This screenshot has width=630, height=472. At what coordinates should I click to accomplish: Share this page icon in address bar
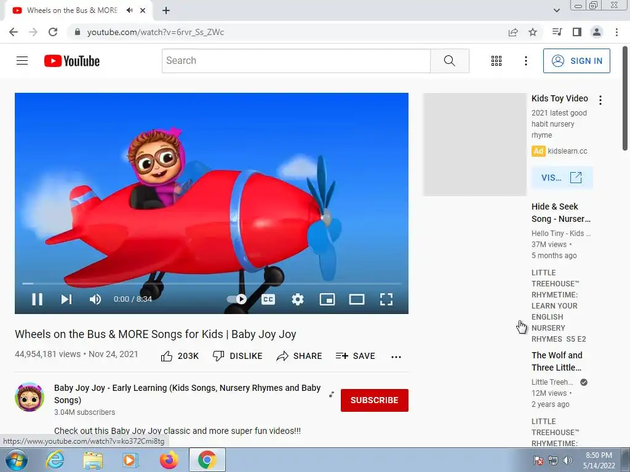pos(513,32)
